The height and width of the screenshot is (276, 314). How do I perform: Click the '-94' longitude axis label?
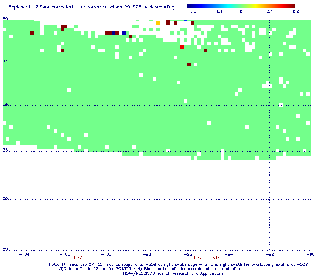tap(229, 254)
